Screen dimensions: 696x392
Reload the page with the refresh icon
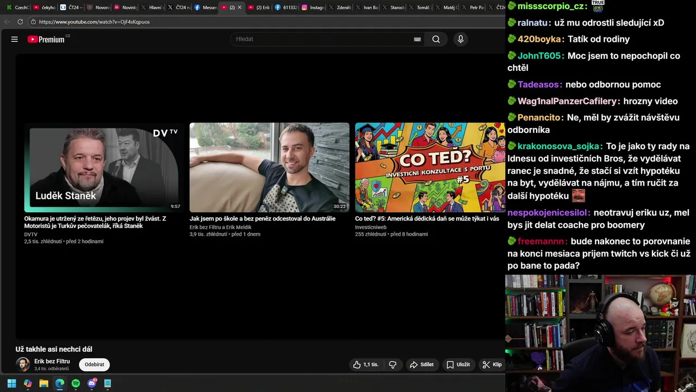[20, 22]
